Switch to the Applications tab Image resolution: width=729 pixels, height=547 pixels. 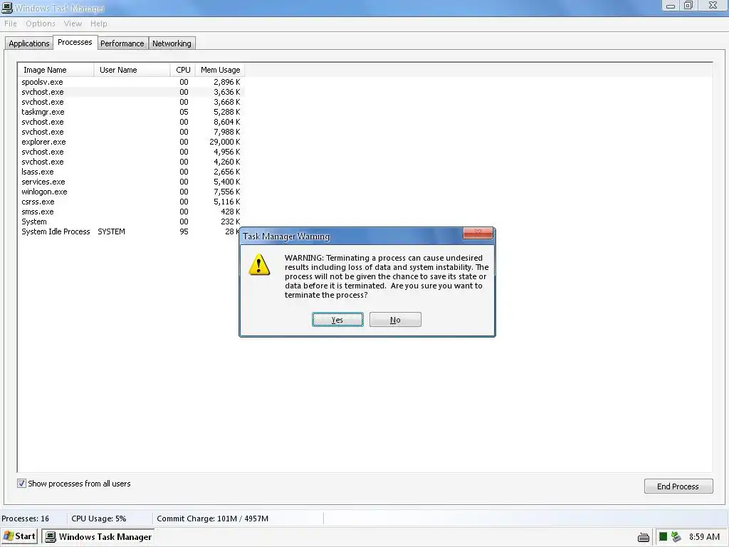(x=28, y=43)
